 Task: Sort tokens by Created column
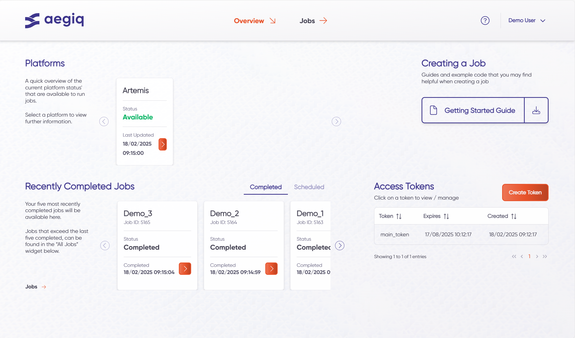[x=514, y=216]
